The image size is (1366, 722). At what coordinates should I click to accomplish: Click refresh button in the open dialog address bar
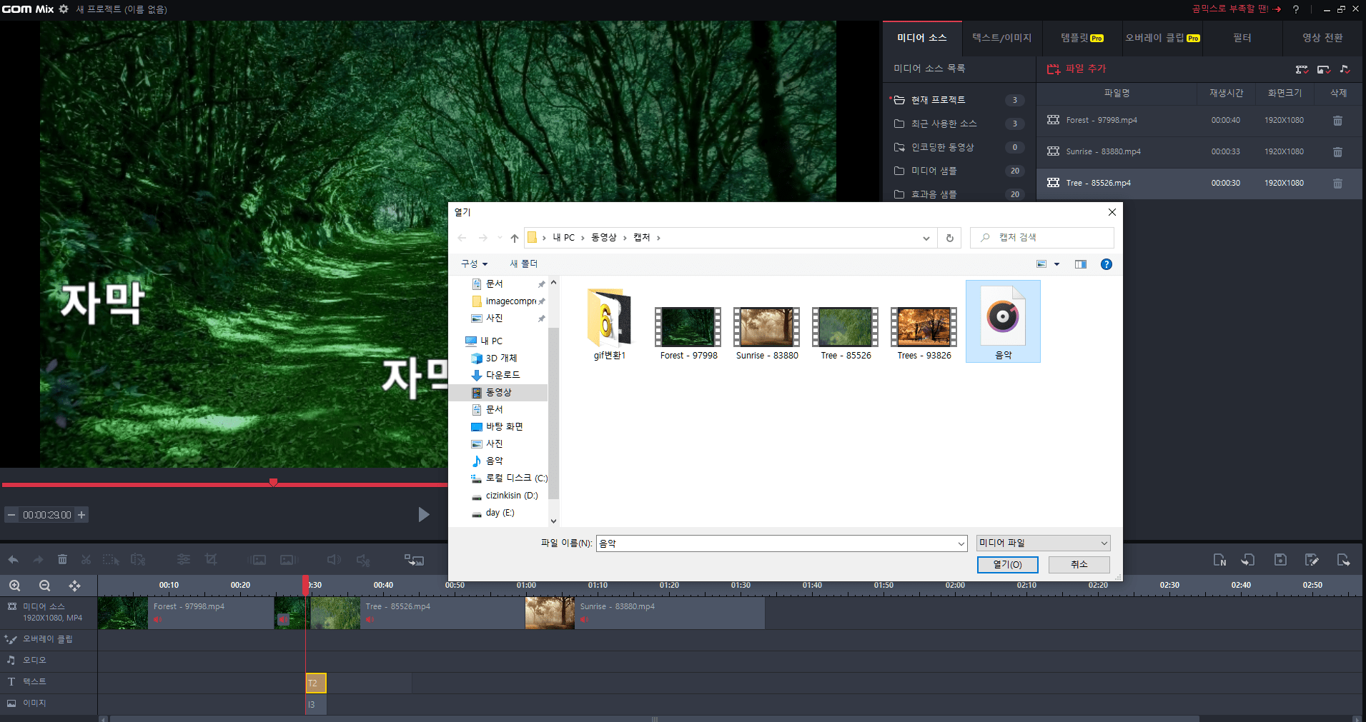(x=950, y=238)
